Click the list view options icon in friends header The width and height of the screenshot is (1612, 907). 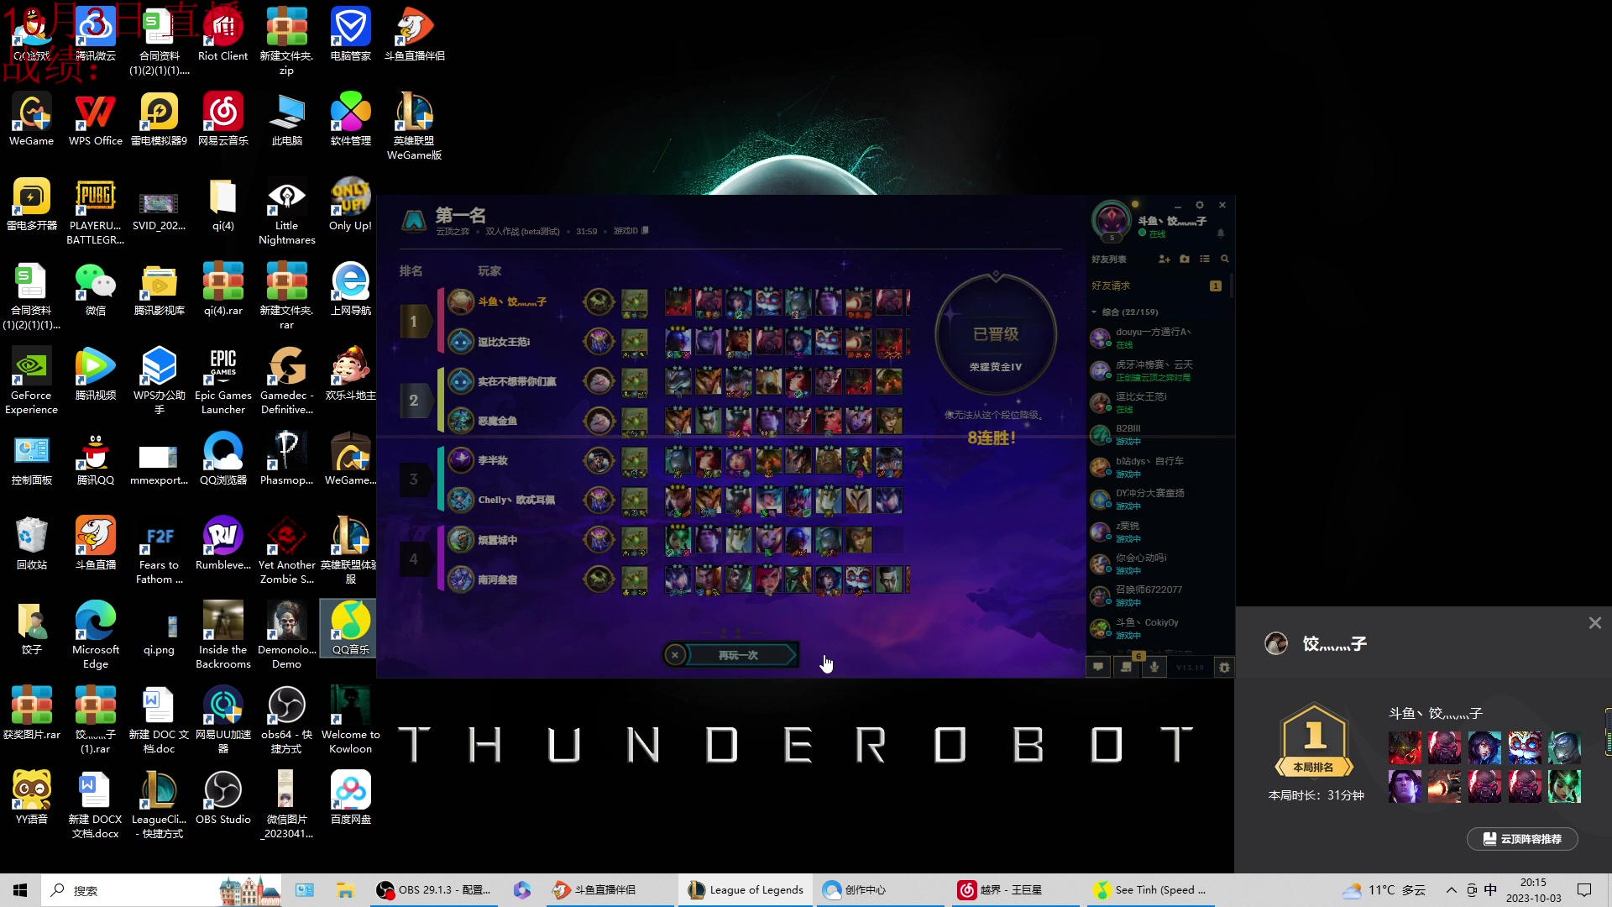pyautogui.click(x=1205, y=259)
